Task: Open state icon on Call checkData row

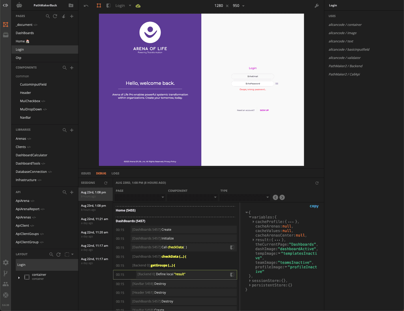Action: click(x=232, y=247)
